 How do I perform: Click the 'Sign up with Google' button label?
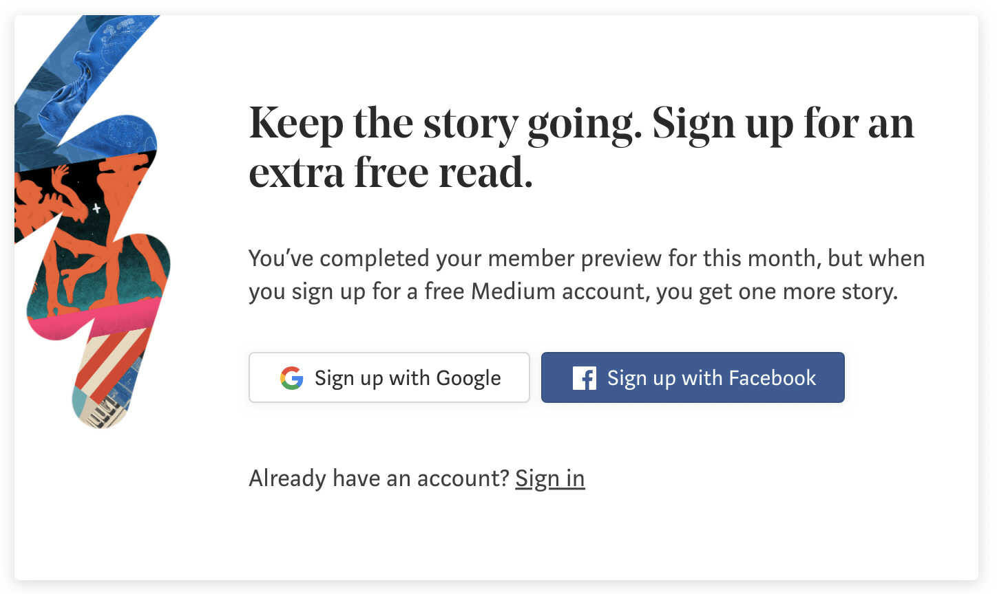click(x=408, y=378)
